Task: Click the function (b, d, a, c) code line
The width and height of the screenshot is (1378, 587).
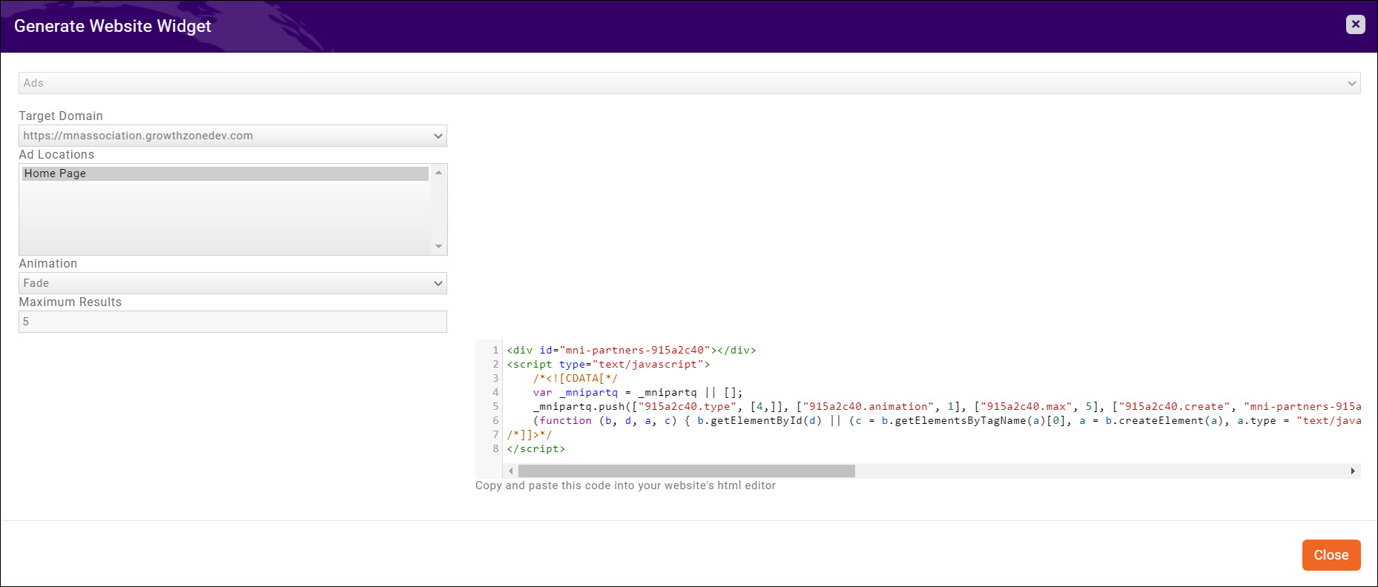Action: 946,420
